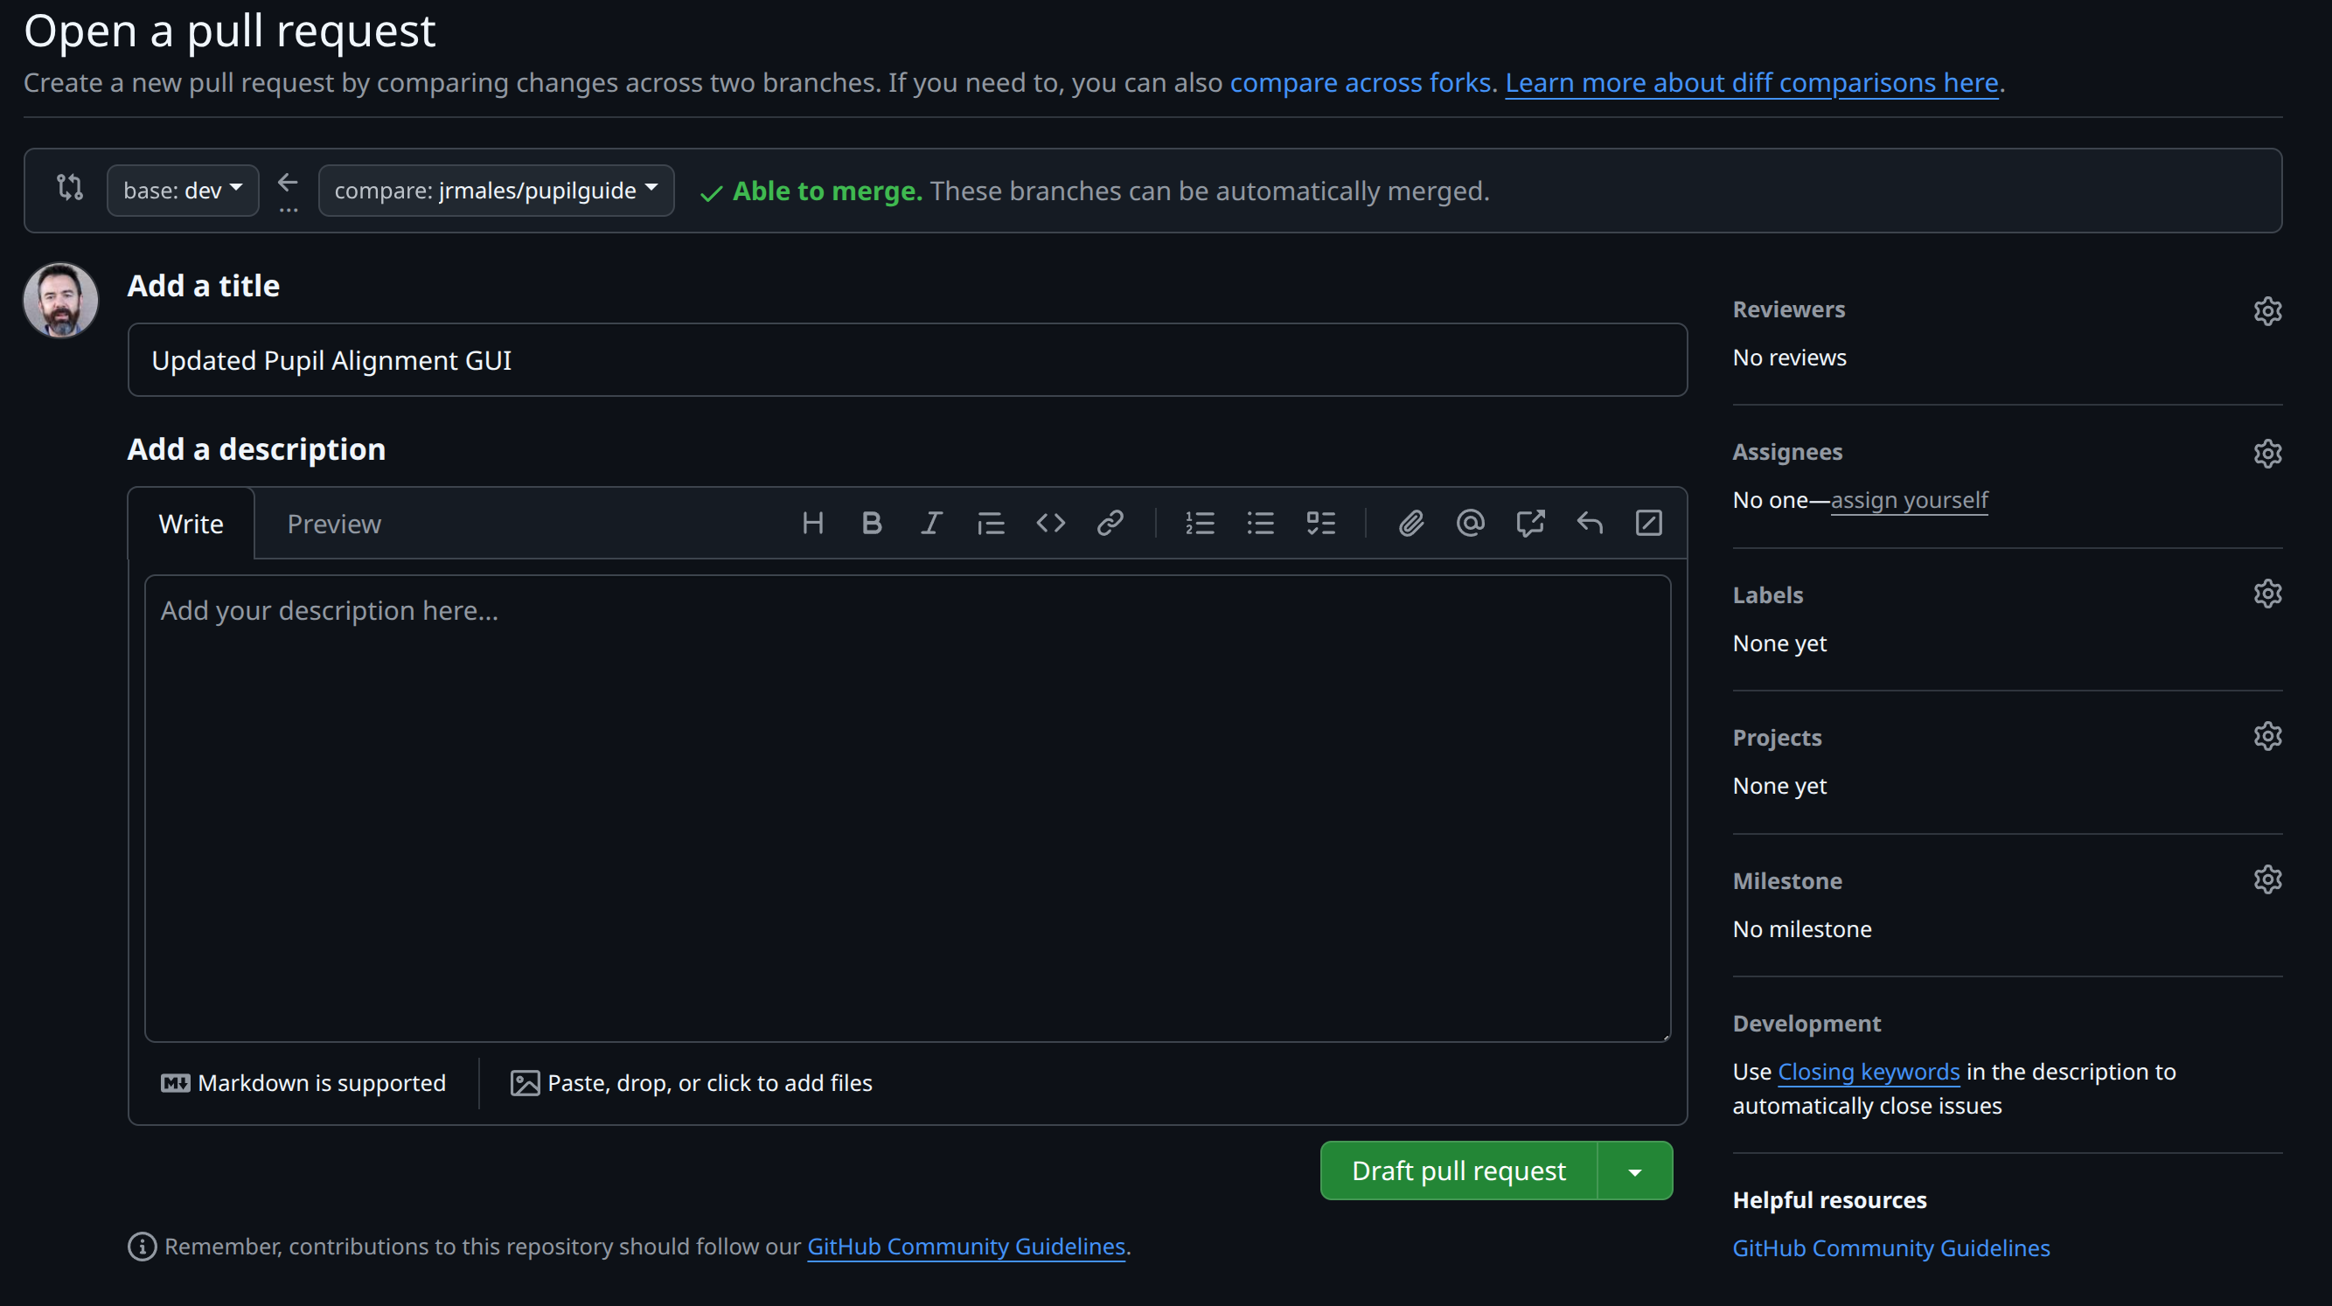
Task: Add a link with the link icon
Action: 1110,523
